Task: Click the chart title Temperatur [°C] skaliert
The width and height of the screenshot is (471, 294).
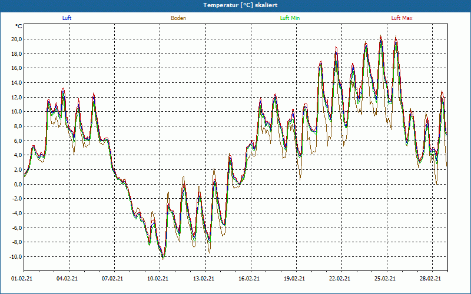Action: 240,5
